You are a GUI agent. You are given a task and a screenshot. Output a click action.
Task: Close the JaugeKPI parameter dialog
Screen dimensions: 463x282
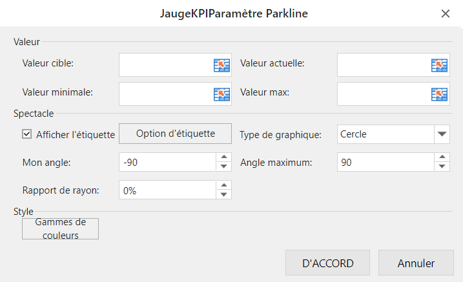pos(445,14)
